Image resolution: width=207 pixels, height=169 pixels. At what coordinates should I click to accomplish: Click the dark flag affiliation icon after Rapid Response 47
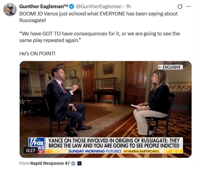79,164
